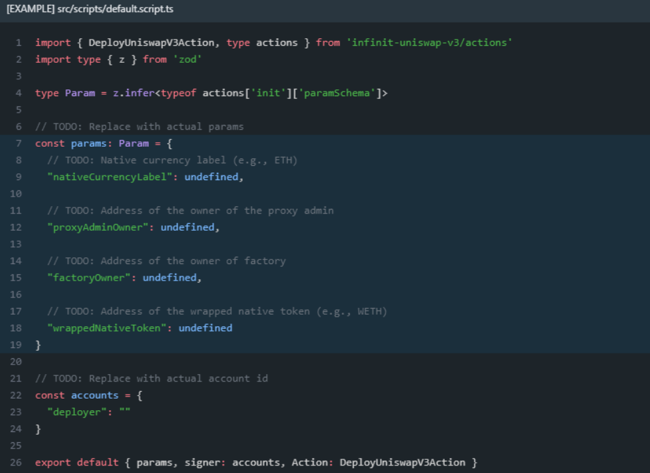Click line number 19 in the gutter

[x=16, y=345]
